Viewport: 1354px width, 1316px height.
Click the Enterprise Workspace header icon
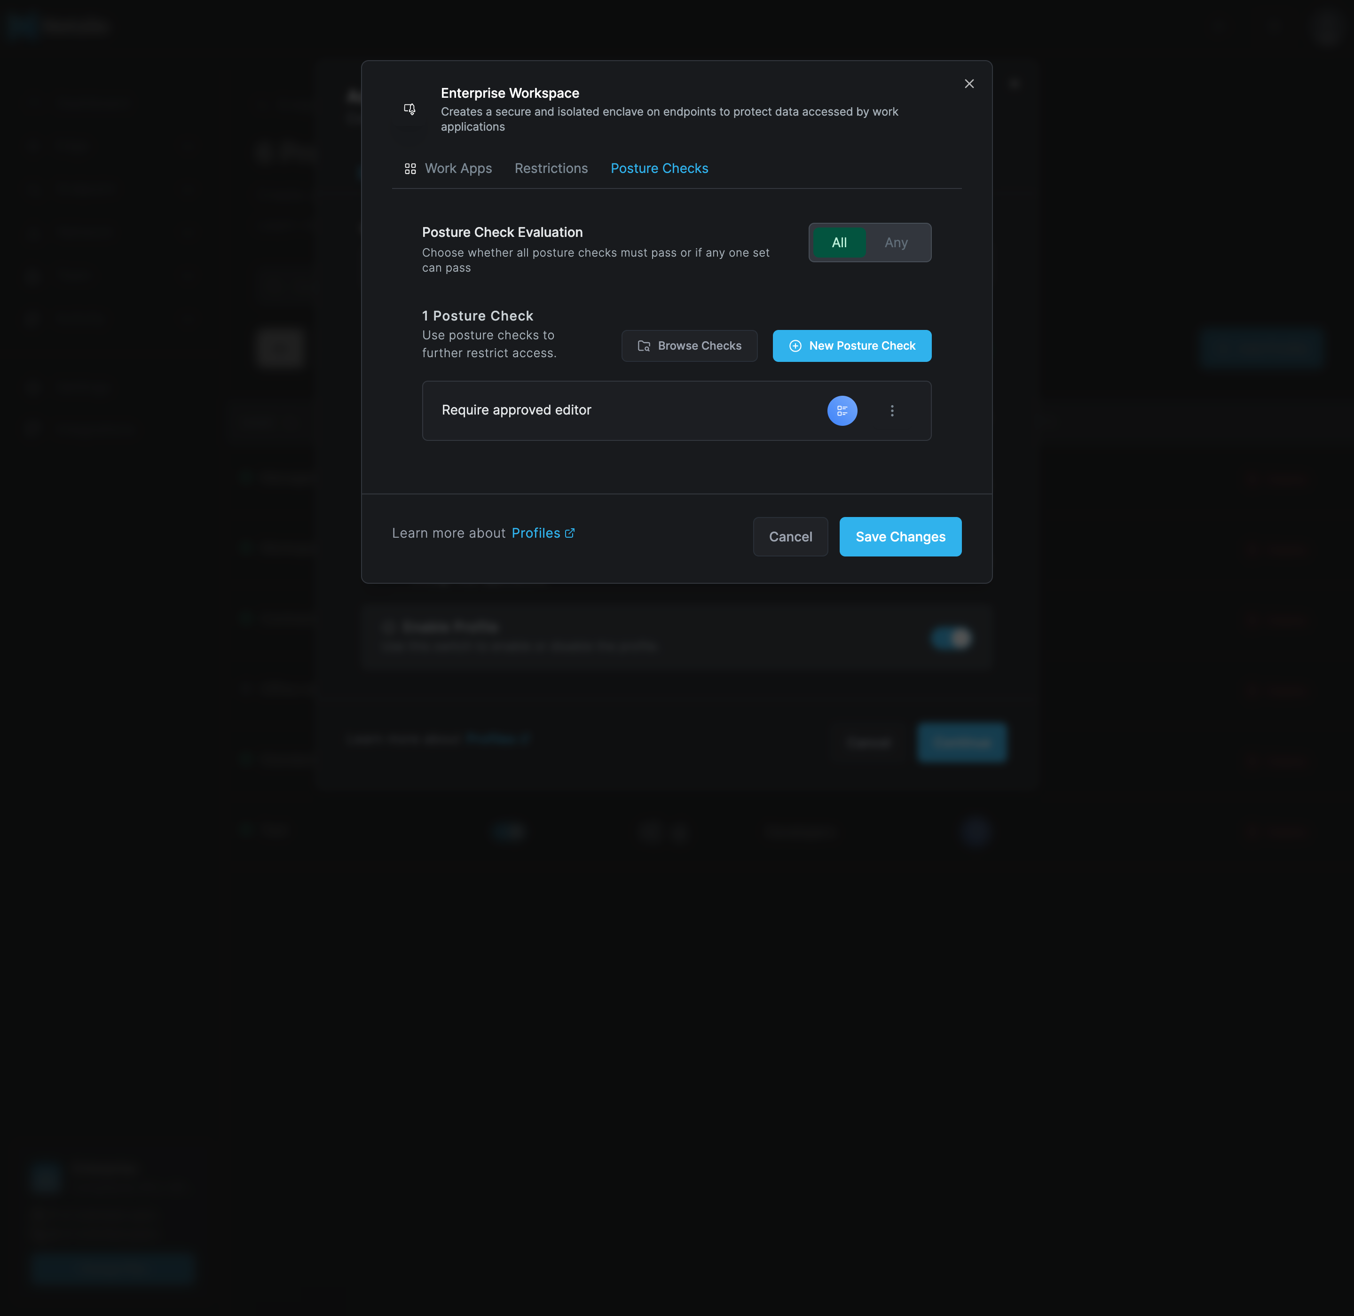(409, 109)
